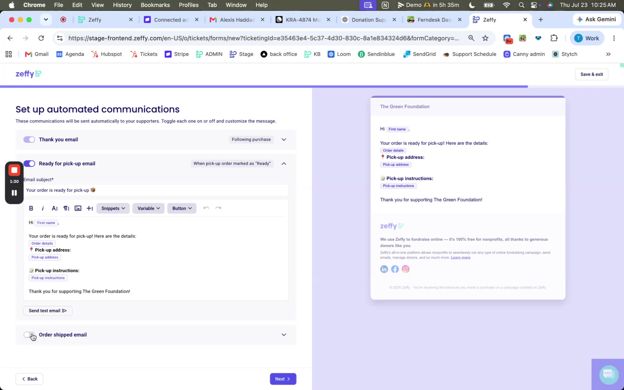Bookmark this page with star icon
The image size is (624, 390).
[x=485, y=38]
